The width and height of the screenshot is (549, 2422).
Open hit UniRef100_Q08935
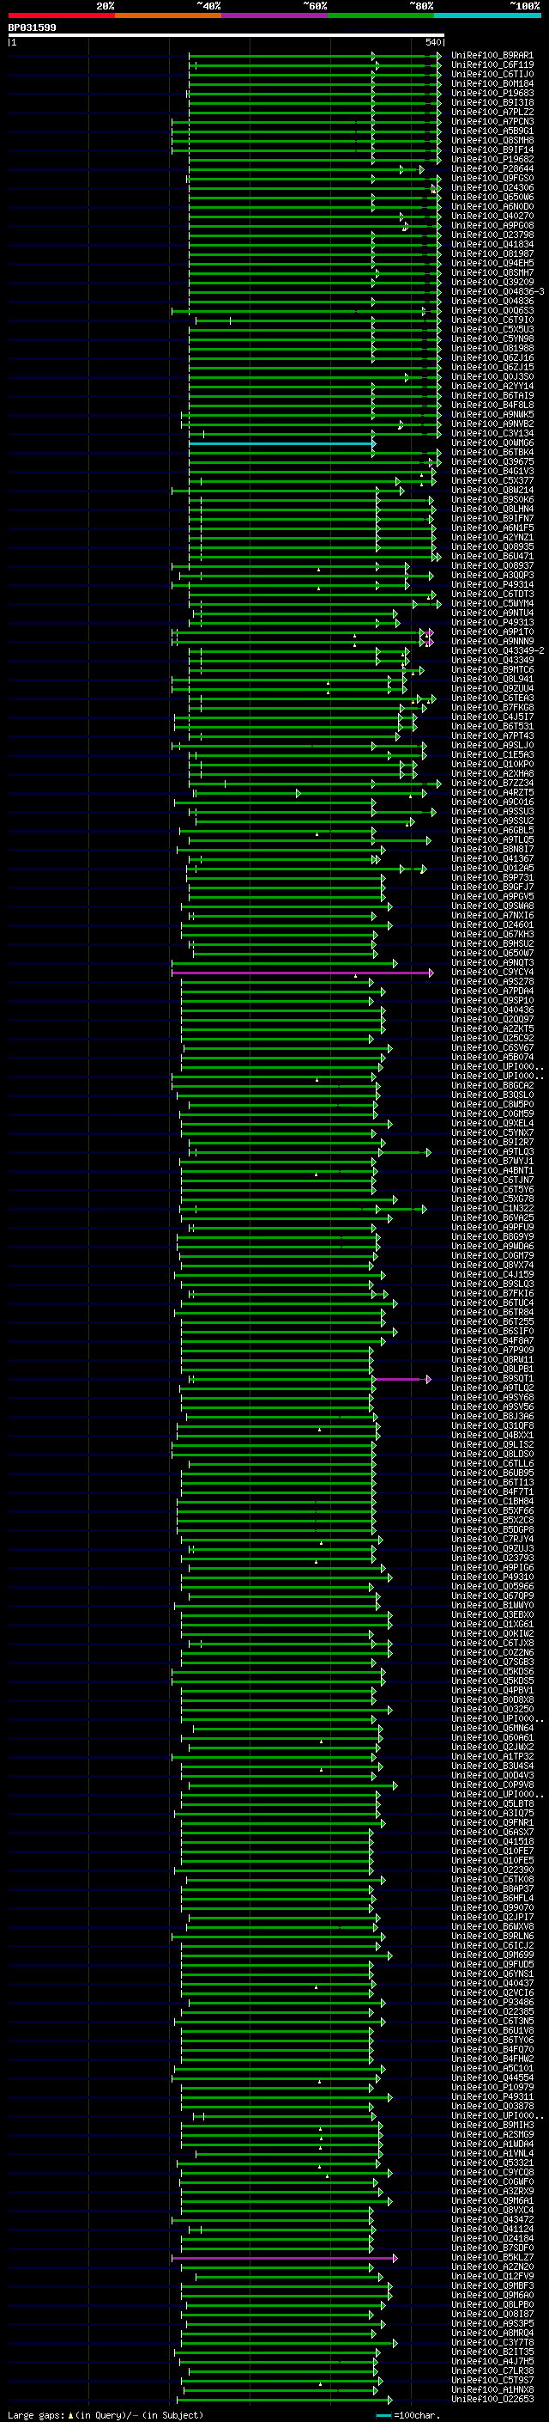pyautogui.click(x=492, y=547)
